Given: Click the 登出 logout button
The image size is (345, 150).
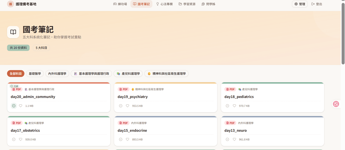Looking at the screenshot, I should tap(317, 4).
